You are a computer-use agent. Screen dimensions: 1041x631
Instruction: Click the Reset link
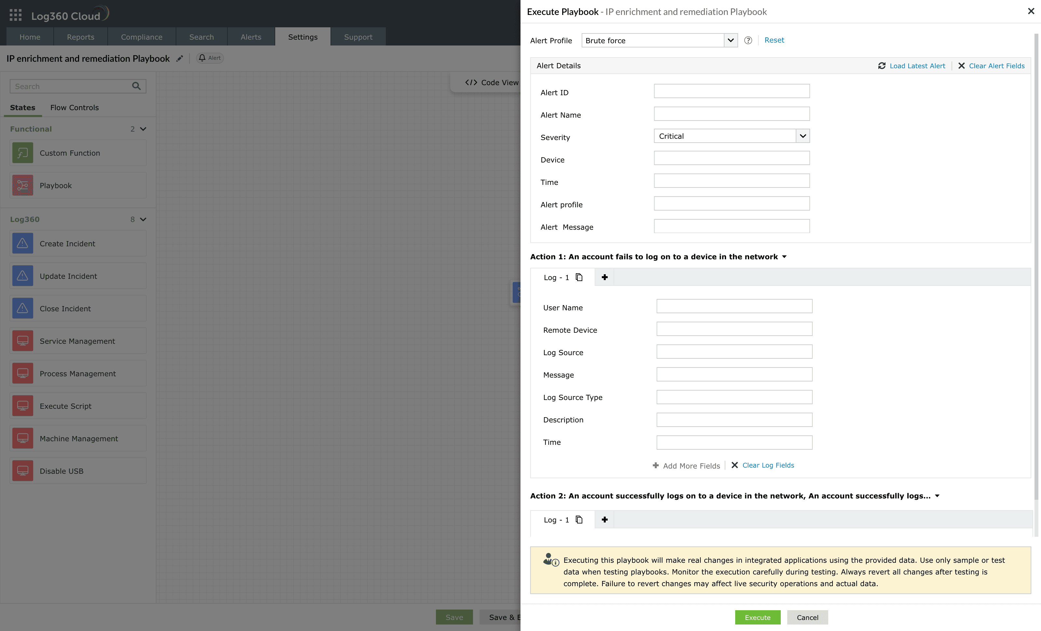coord(774,40)
